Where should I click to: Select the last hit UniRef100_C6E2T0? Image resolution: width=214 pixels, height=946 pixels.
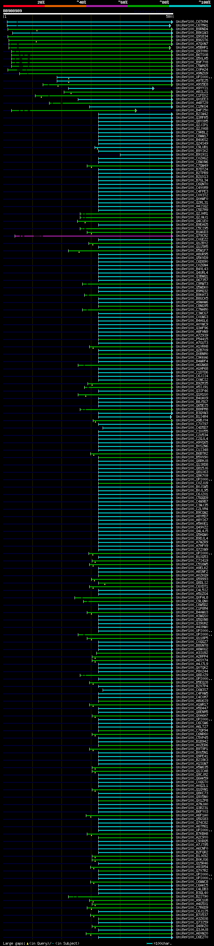point(192,937)
